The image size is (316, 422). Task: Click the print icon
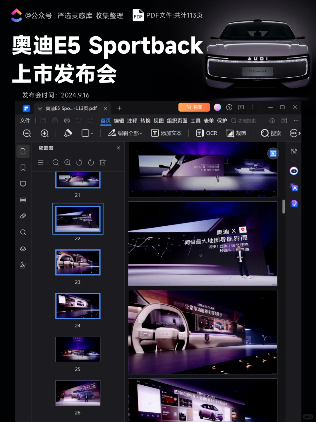(x=67, y=120)
